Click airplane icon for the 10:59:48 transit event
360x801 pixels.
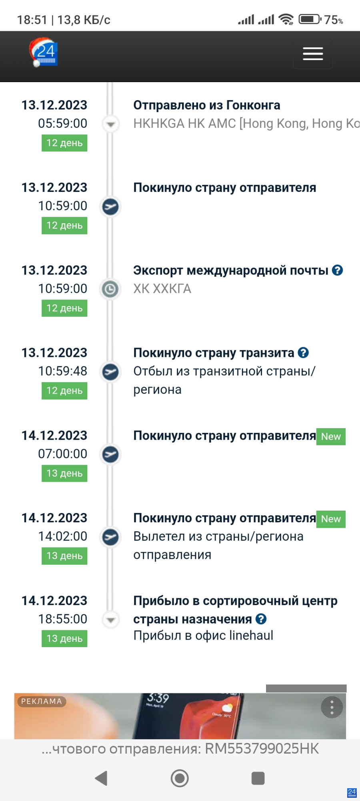tap(110, 372)
